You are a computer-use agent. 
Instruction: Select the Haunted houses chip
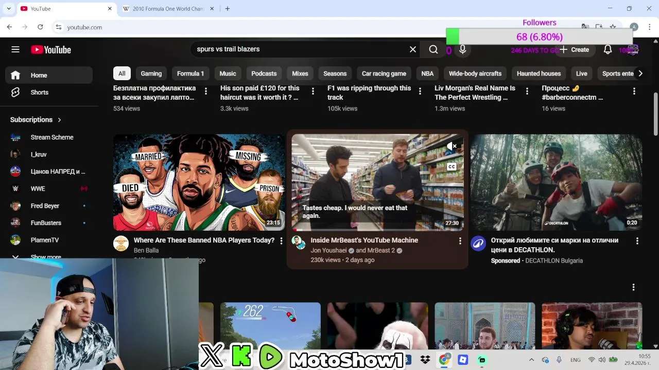coord(539,73)
